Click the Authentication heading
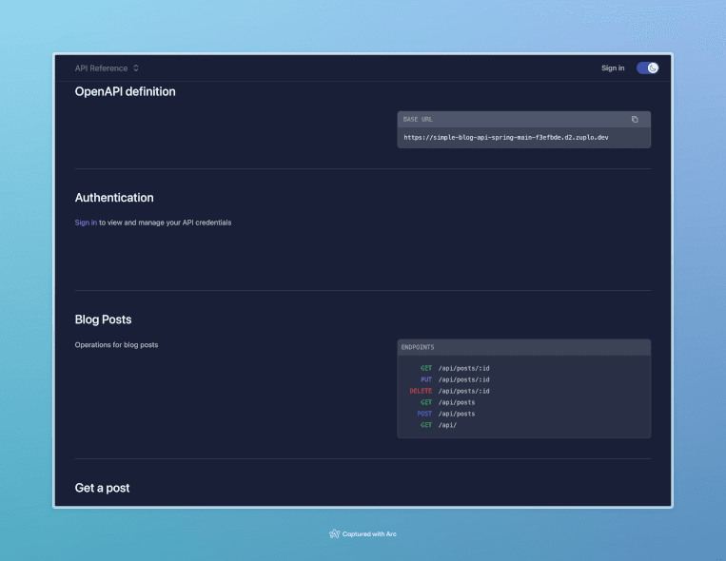Image resolution: width=726 pixels, height=561 pixels. pos(114,198)
